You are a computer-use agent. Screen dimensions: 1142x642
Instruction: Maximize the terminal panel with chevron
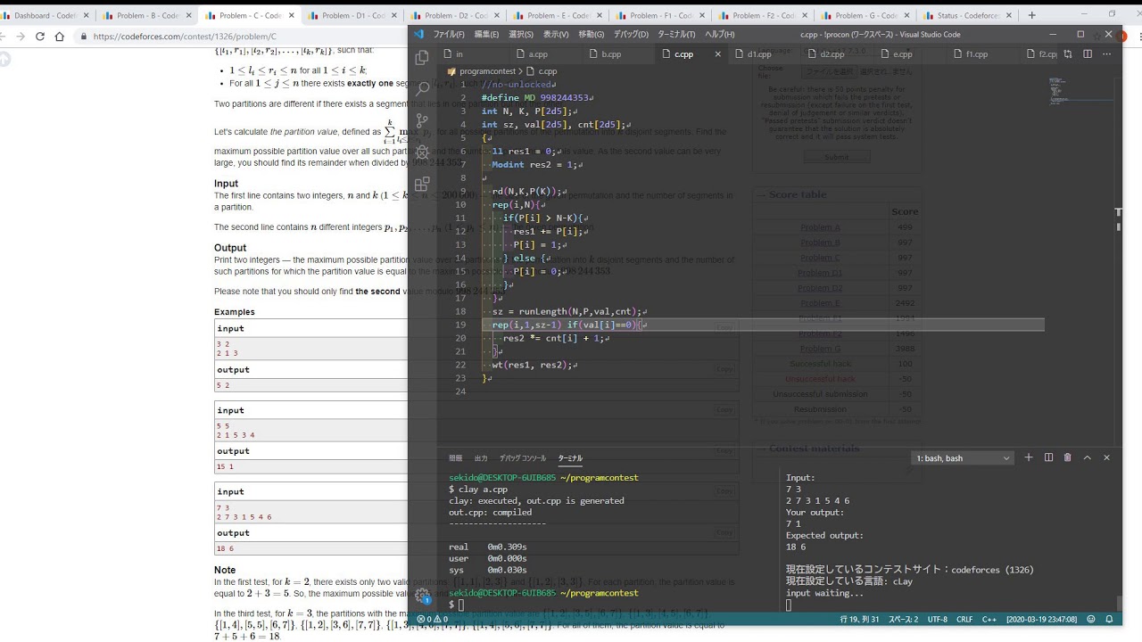pos(1087,457)
